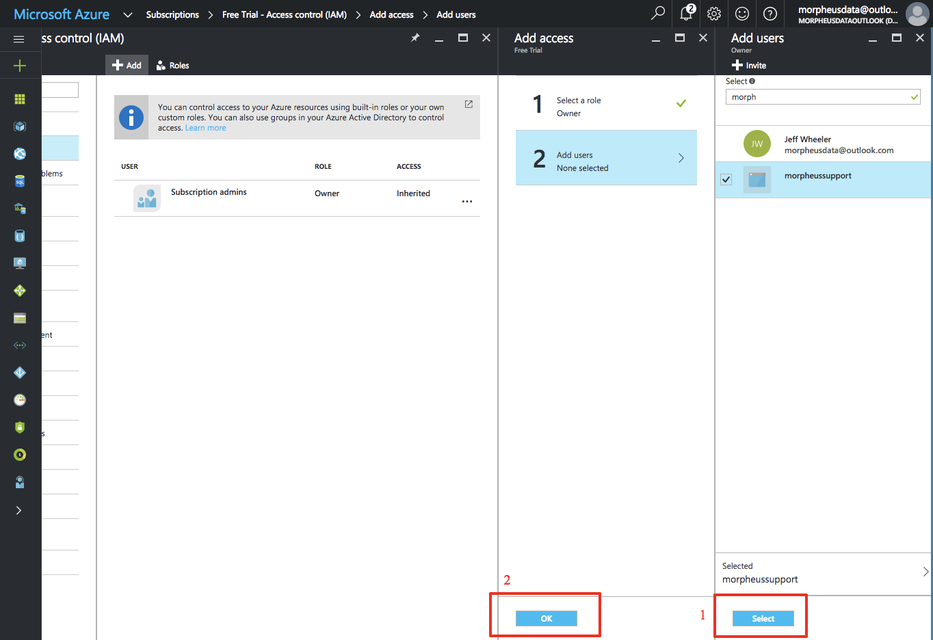Open Security Center shield icon in sidebar

(20, 427)
